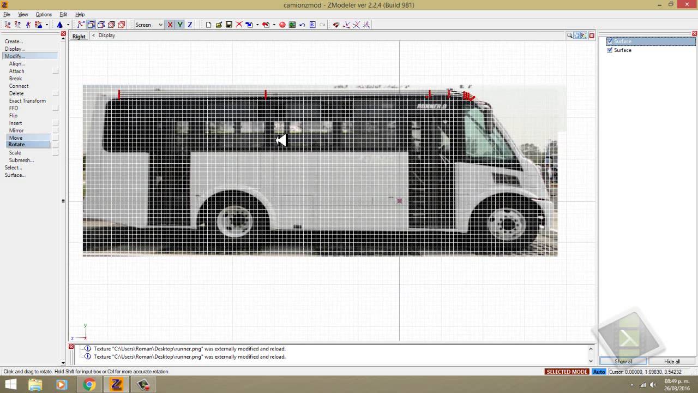Image resolution: width=698 pixels, height=393 pixels.
Task: Click the last axes icon on main toolbar
Action: point(366,25)
